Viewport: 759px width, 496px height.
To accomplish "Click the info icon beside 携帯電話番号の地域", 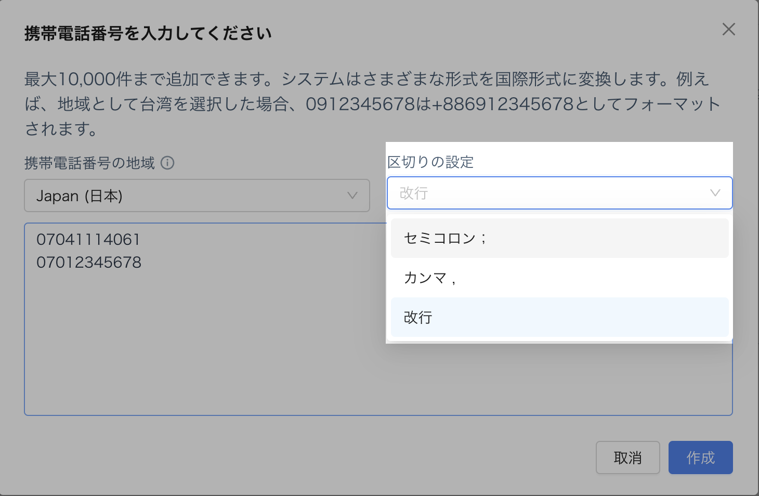I will (167, 163).
